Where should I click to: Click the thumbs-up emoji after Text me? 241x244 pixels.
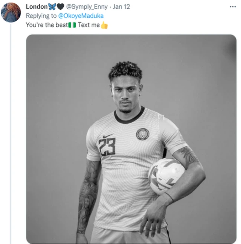pos(104,25)
